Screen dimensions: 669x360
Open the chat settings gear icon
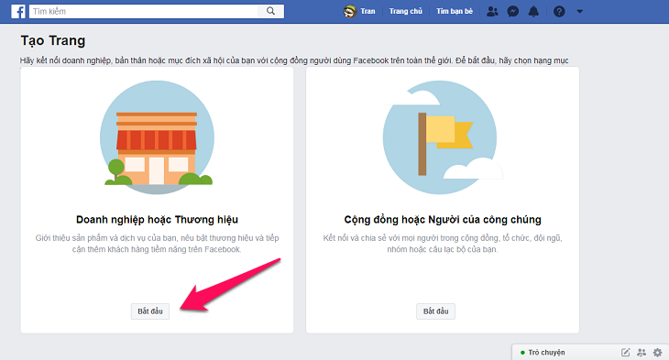pos(657,353)
